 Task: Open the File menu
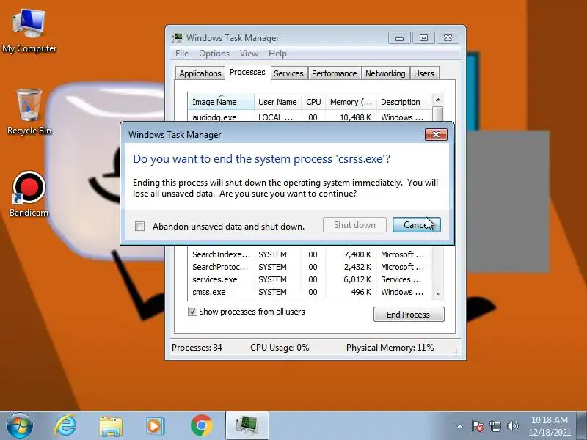click(x=182, y=54)
